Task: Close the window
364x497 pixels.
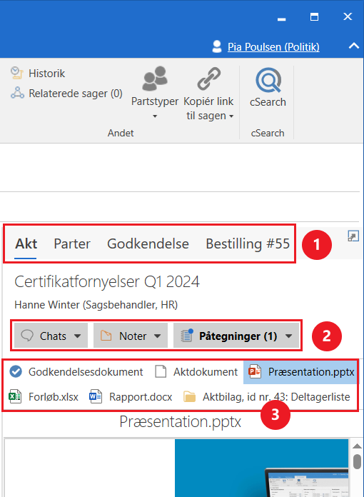Action: click(348, 16)
